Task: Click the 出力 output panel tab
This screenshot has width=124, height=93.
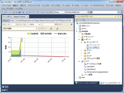Action: [5, 87]
